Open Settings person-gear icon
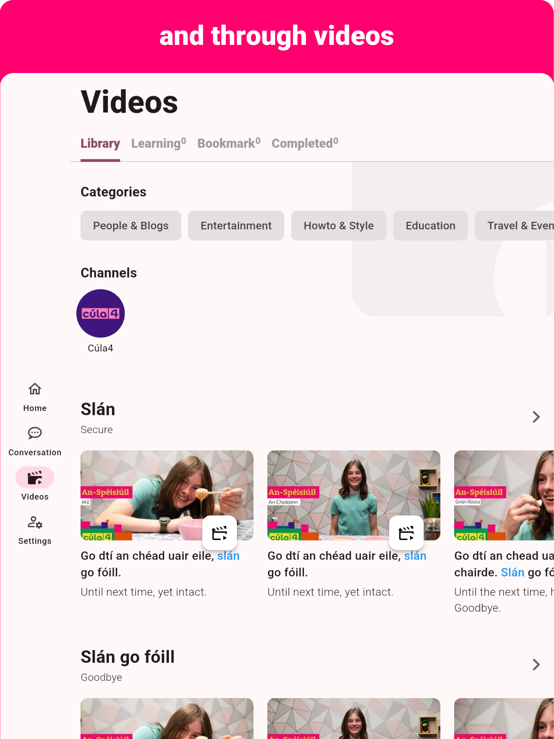 pos(35,522)
